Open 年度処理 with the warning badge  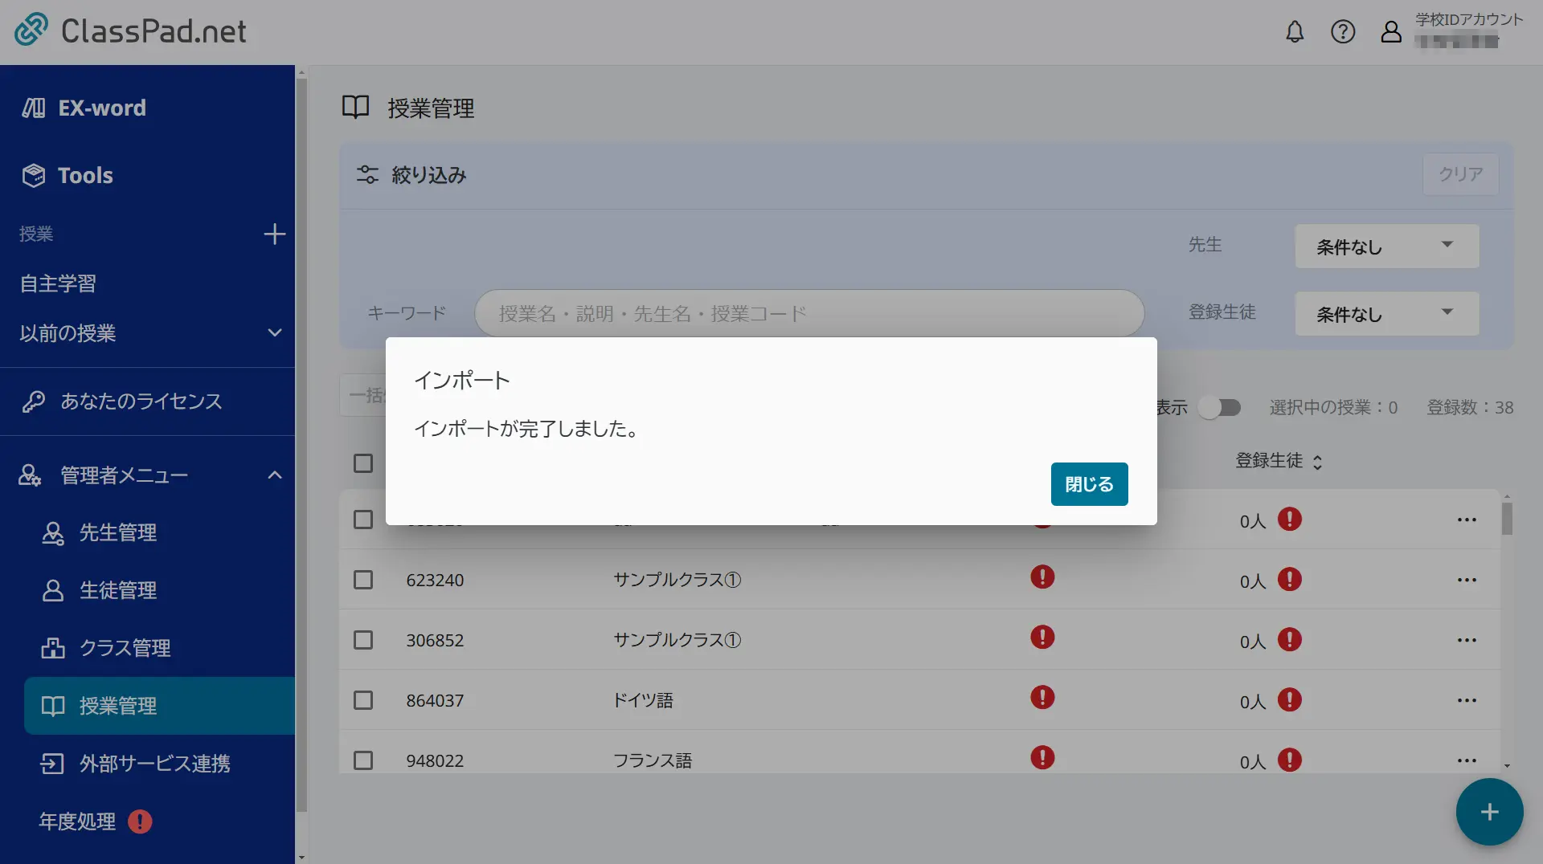[76, 821]
